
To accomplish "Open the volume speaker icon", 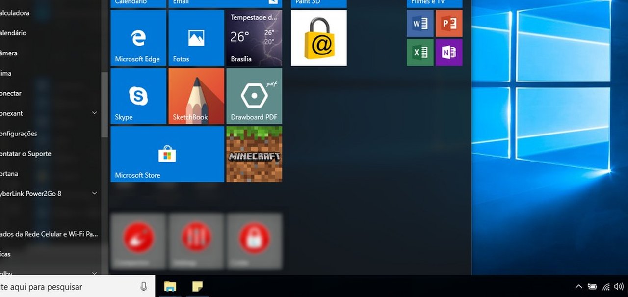I will click(619, 287).
